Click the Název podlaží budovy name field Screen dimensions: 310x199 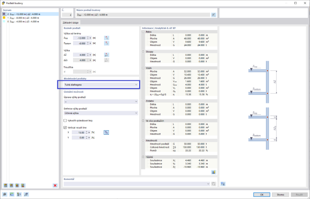pos(143,15)
